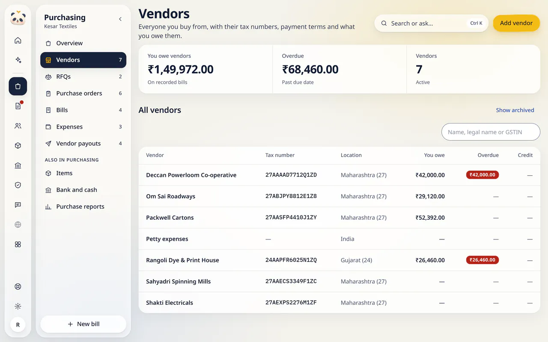The image size is (548, 342).
Task: Focus the Search or ask field
Action: click(431, 24)
